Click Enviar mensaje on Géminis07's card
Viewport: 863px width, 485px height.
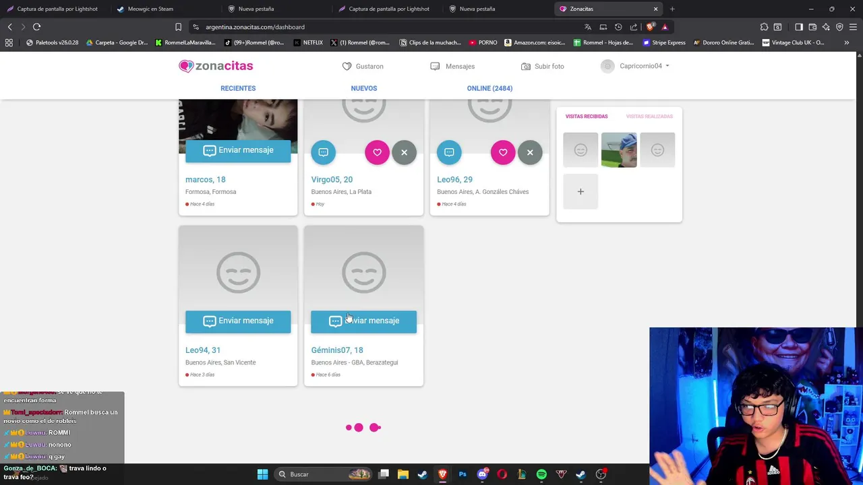[363, 321]
